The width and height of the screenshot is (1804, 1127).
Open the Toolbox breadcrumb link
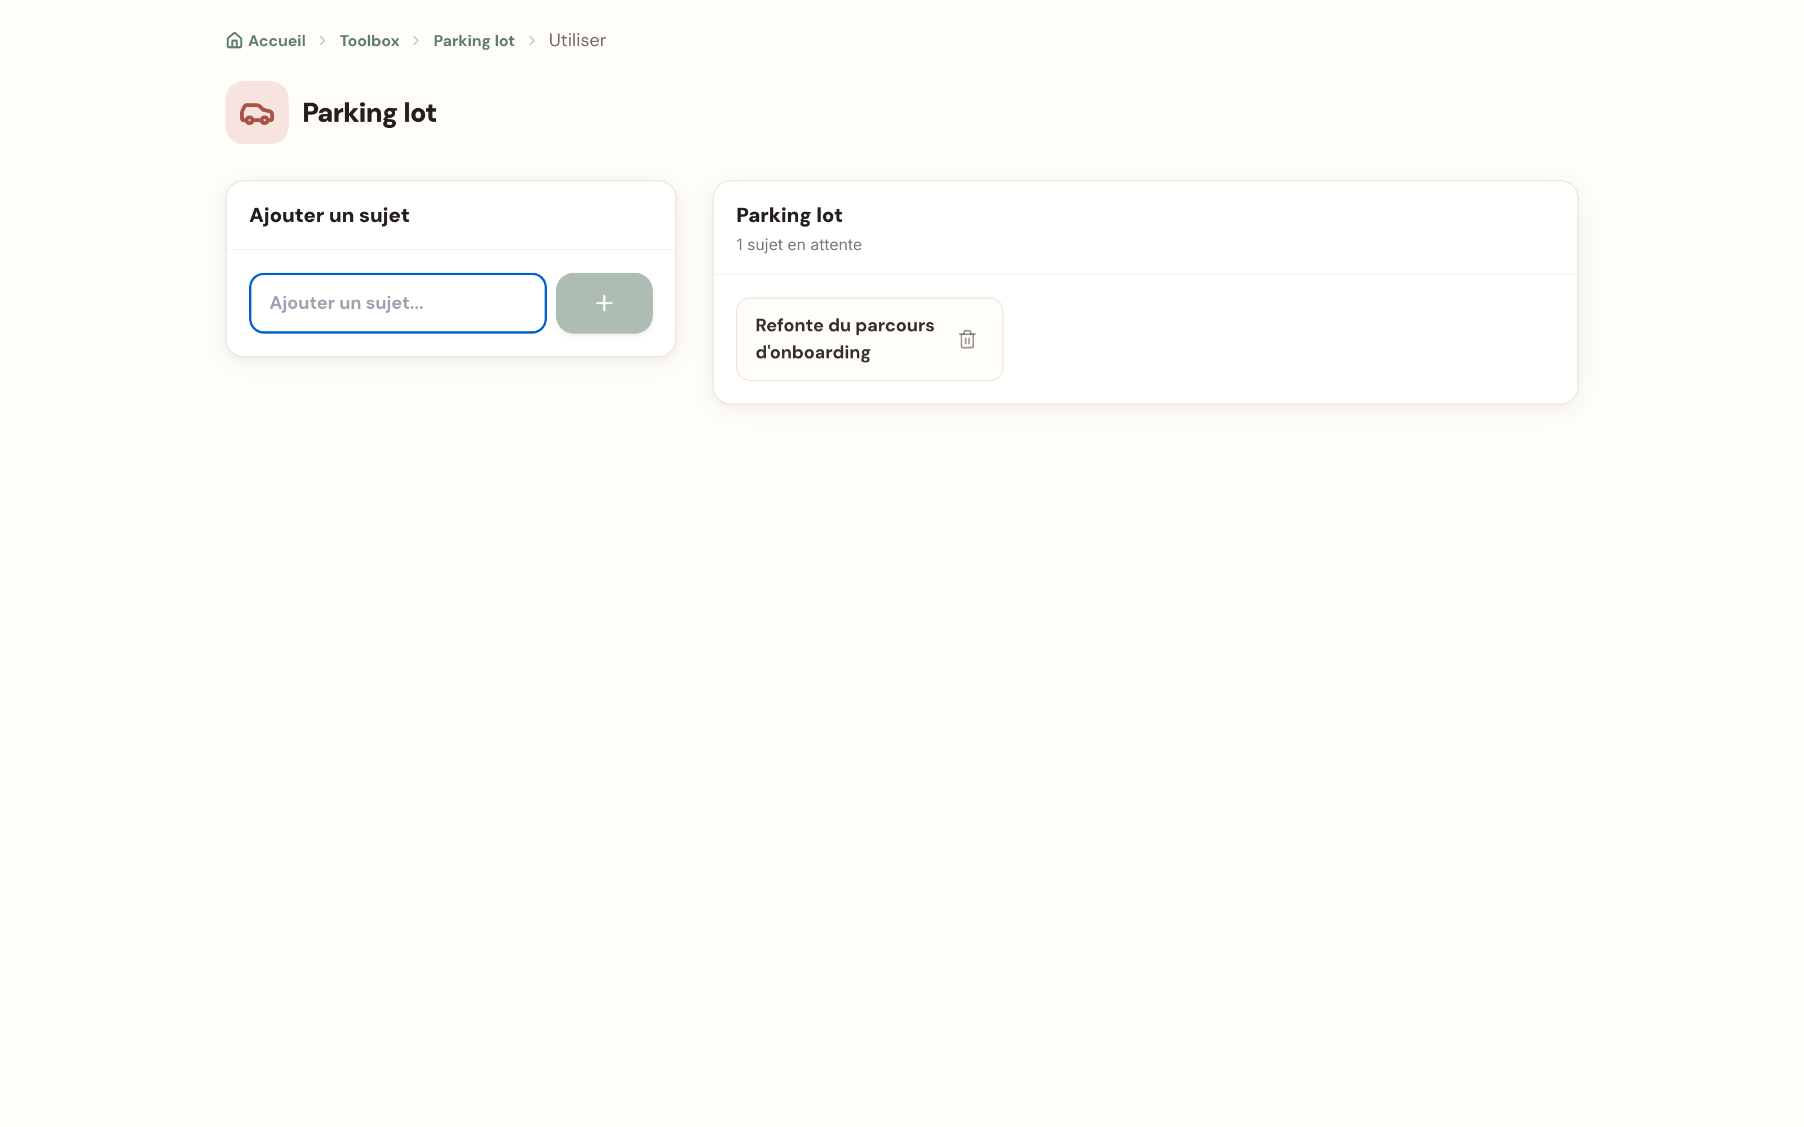click(x=369, y=41)
